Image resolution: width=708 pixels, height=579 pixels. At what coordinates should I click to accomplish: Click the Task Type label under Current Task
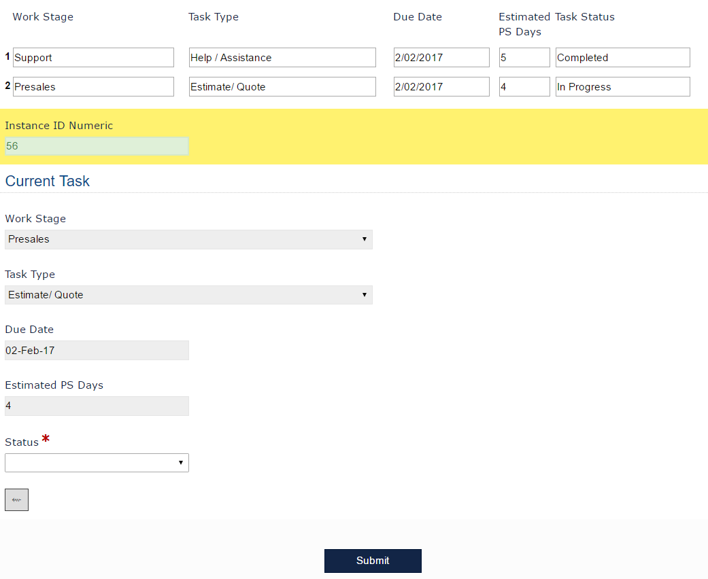click(30, 275)
